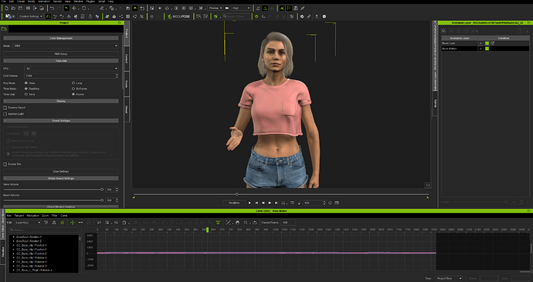The height and width of the screenshot is (282, 533).
Task: Jump to the last frame
Action: pos(277,203)
